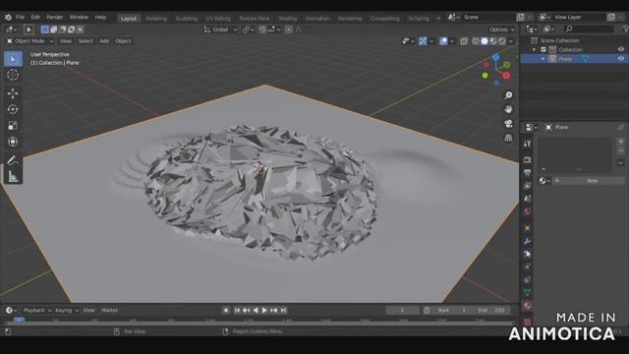Open the viewport Object menu
629x354 pixels.
tap(123, 41)
